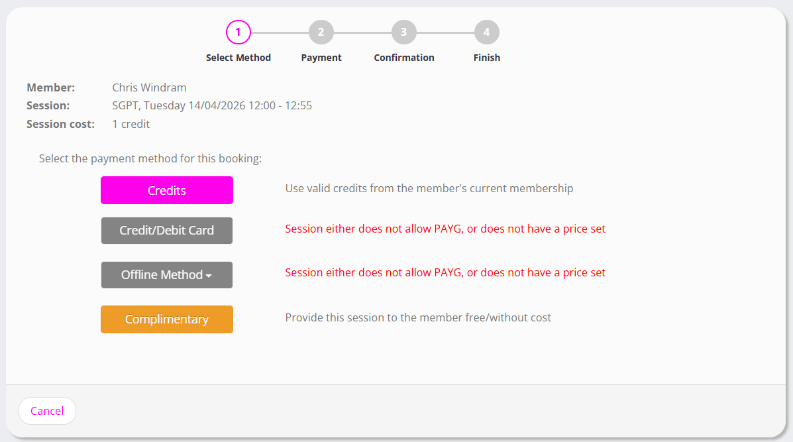The image size is (793, 442).
Task: Click the '1 credit' session cost value
Action: click(x=131, y=124)
